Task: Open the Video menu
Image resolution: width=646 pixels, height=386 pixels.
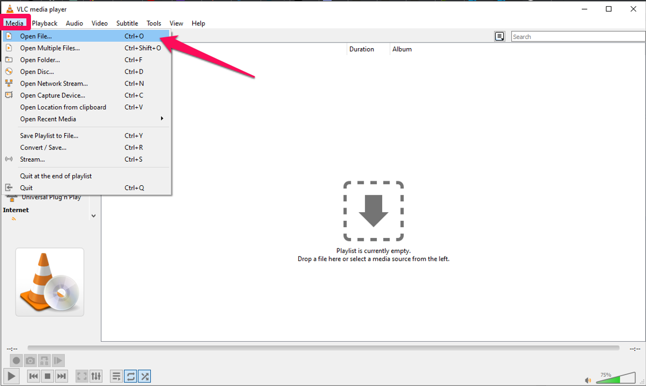Action: tap(99, 24)
